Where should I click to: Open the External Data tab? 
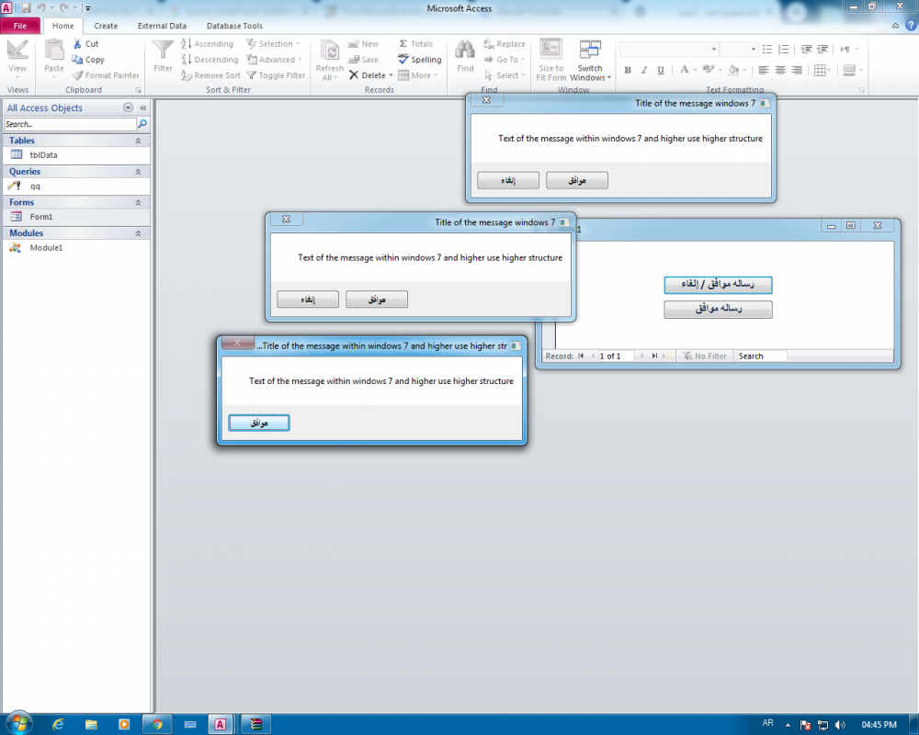coord(162,26)
